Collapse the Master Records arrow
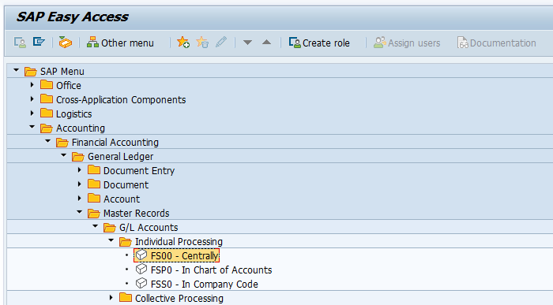The image size is (553, 305). pyautogui.click(x=80, y=213)
